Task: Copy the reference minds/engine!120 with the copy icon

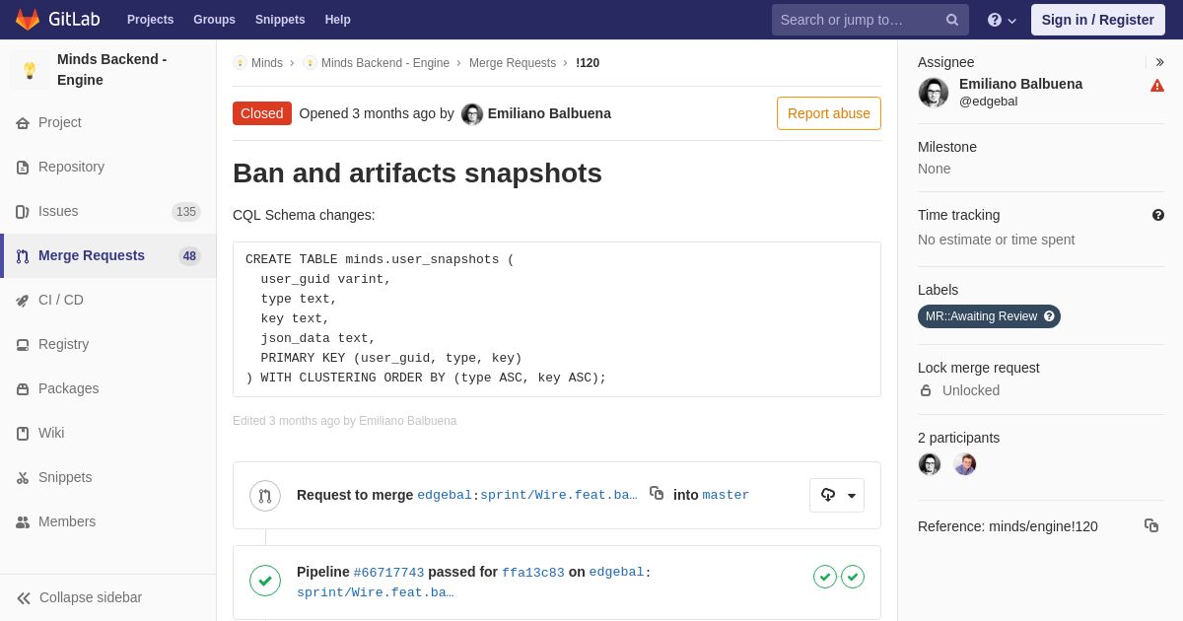Action: (x=1151, y=525)
